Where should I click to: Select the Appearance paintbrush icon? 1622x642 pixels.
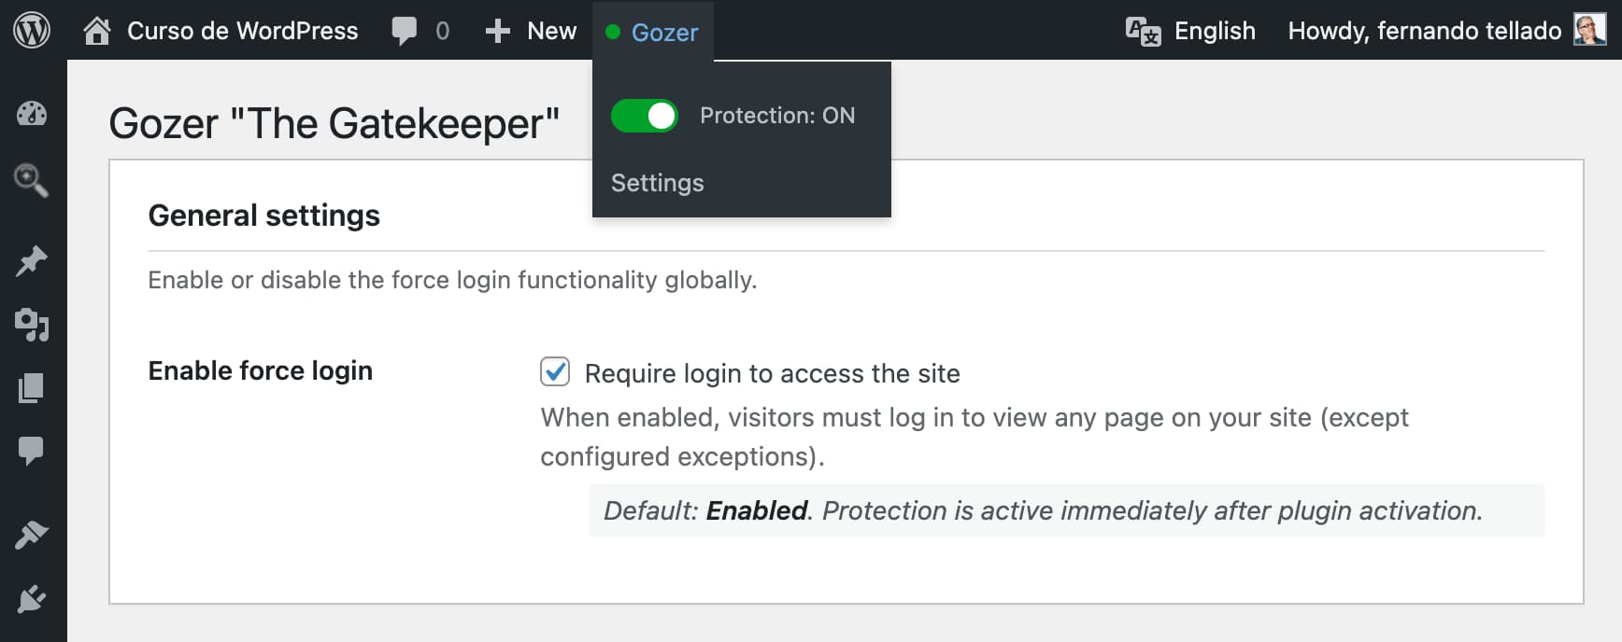point(31,532)
